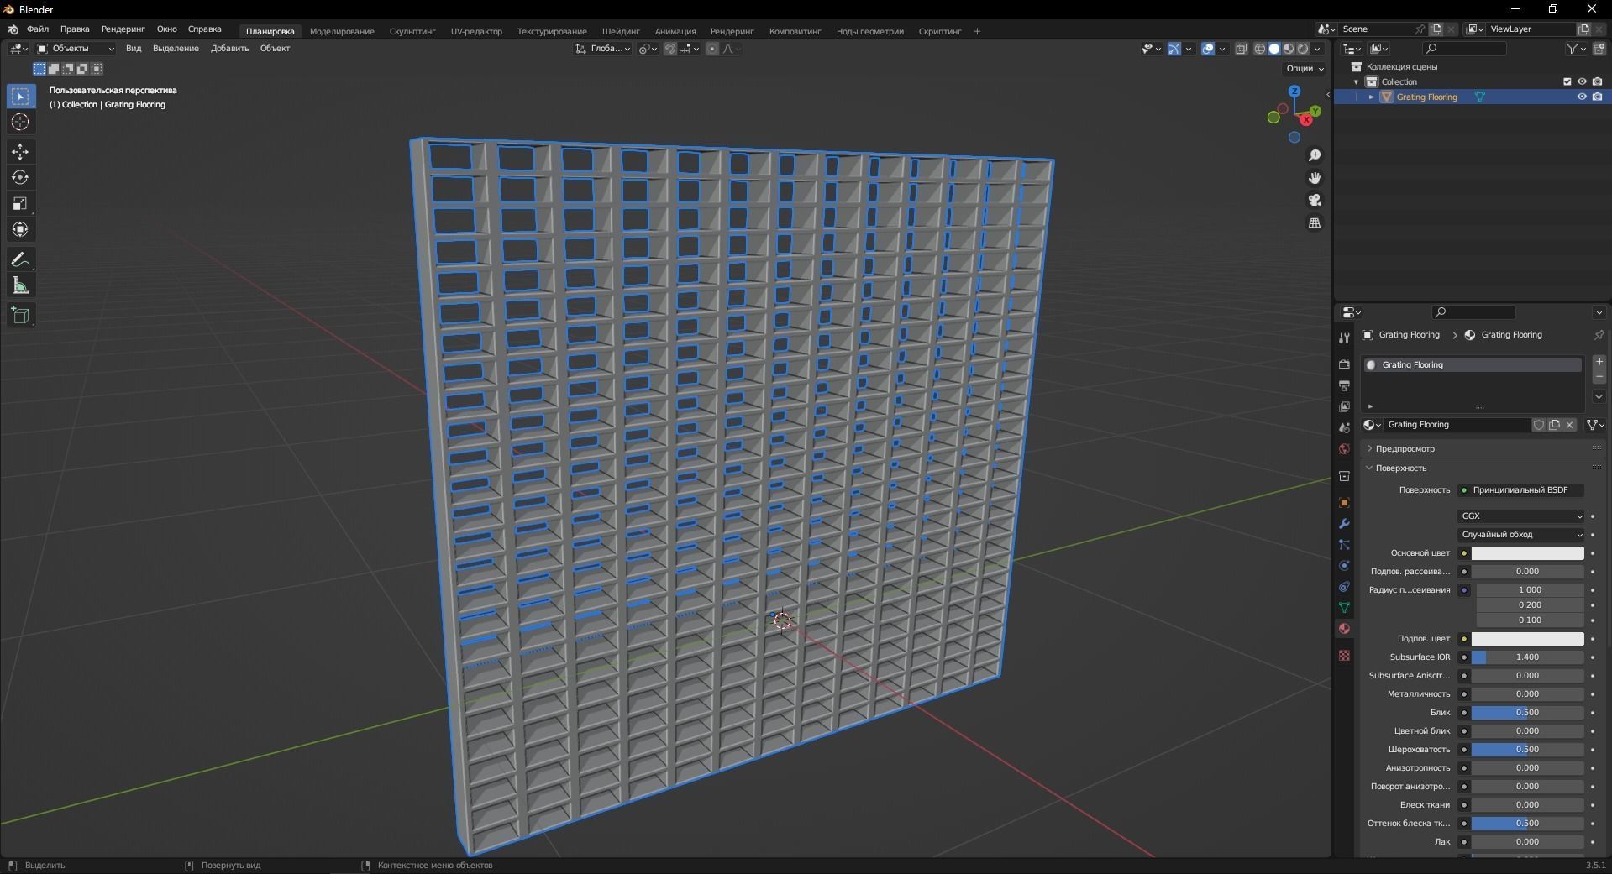
Task: Open the Window (Окно) menu
Action: pos(166,29)
